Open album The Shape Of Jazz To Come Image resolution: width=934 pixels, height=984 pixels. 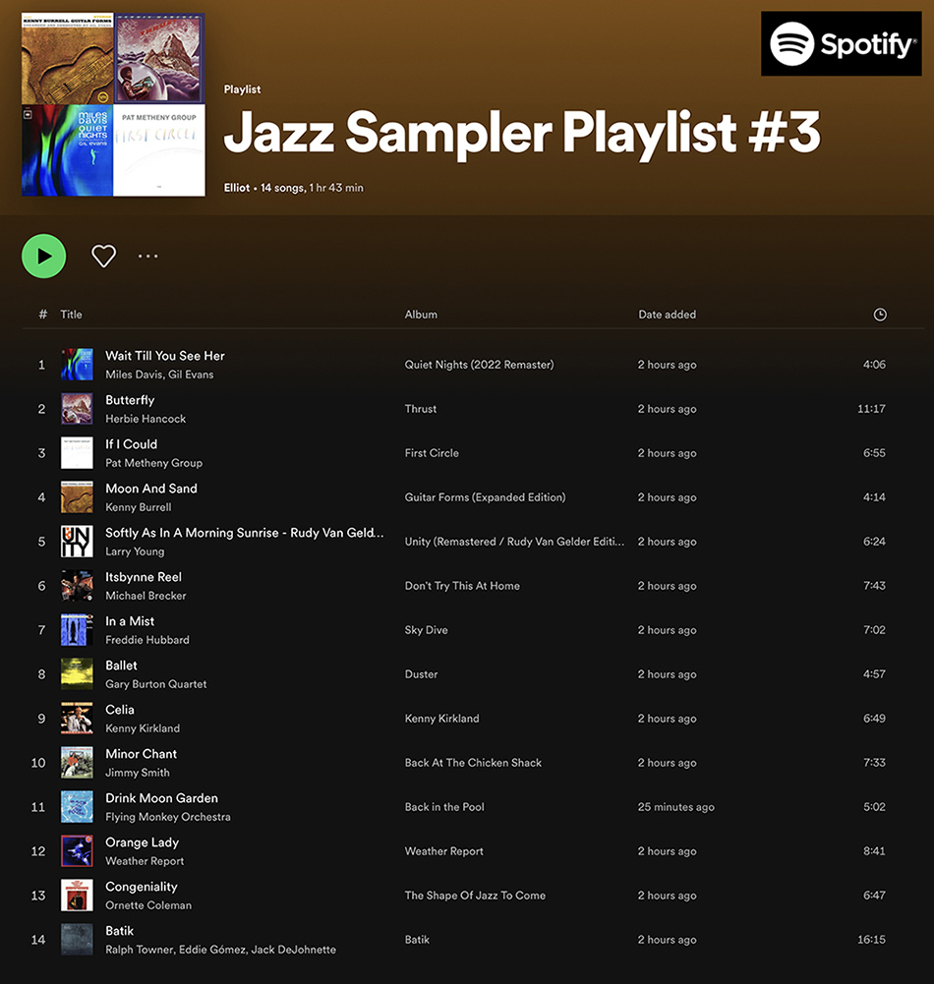(475, 896)
